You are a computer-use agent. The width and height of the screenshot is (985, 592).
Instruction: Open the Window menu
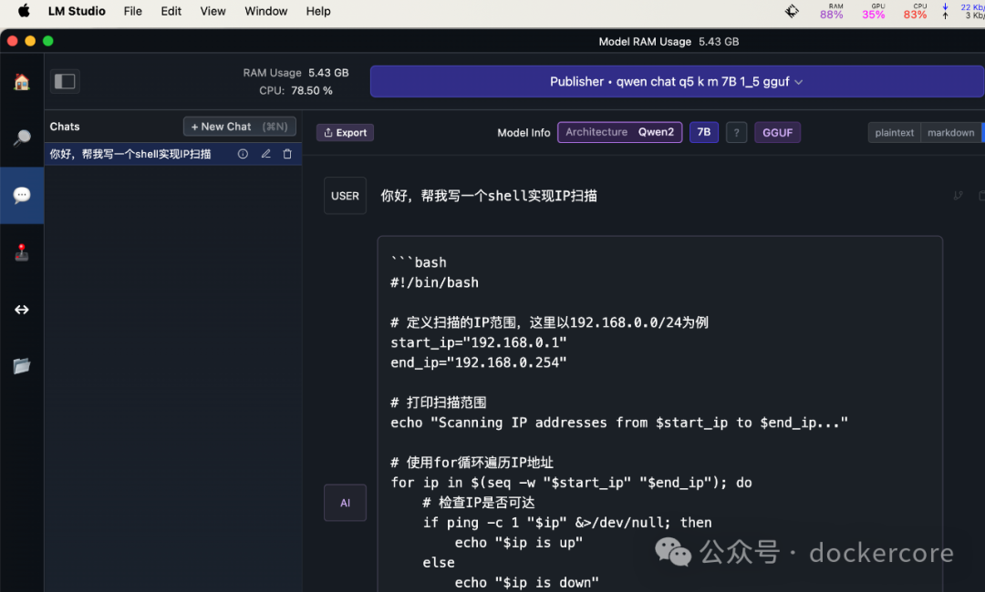[x=265, y=11]
